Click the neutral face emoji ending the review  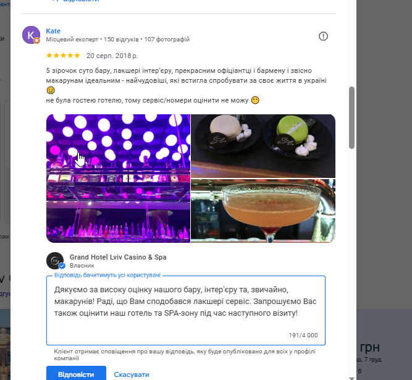click(x=255, y=100)
